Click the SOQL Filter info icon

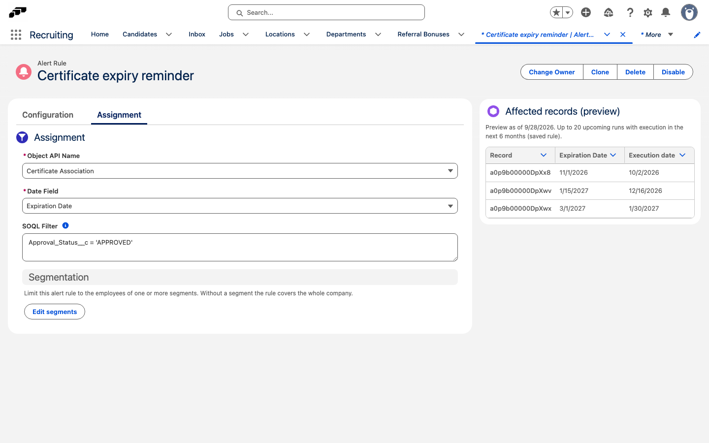pos(65,225)
